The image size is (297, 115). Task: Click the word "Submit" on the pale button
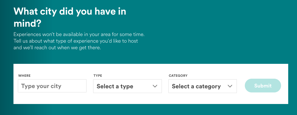coord(263,86)
